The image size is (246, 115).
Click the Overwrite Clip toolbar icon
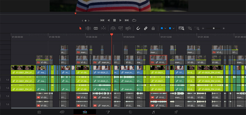(x=121, y=28)
